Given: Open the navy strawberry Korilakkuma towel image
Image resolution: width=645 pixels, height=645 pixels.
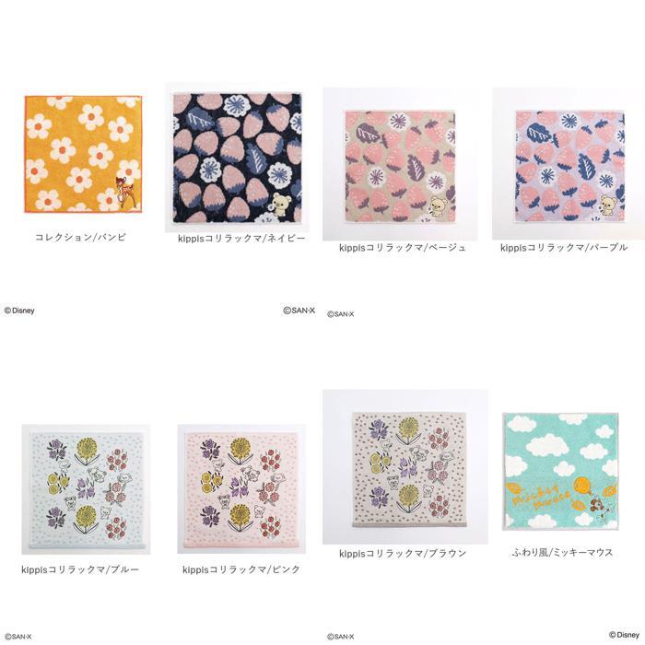Looking at the screenshot, I should [x=237, y=158].
